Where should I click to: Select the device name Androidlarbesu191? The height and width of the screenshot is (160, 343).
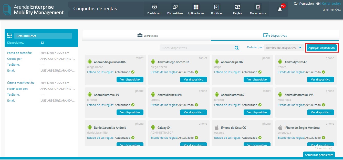[170, 95]
